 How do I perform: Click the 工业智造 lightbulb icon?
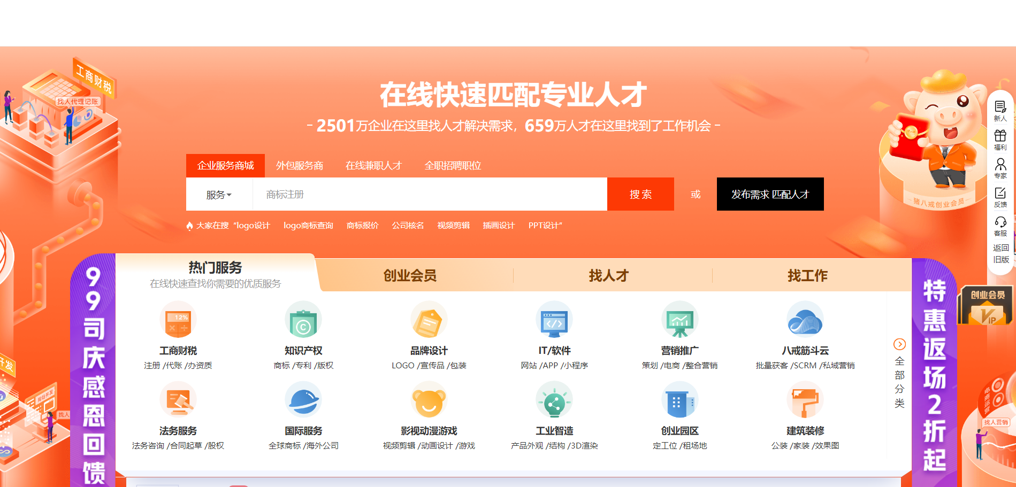click(554, 400)
